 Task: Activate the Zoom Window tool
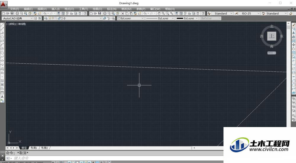coord(167,13)
